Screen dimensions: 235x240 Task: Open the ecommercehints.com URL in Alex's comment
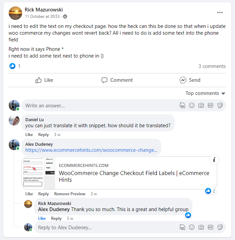pyautogui.click(x=91, y=150)
